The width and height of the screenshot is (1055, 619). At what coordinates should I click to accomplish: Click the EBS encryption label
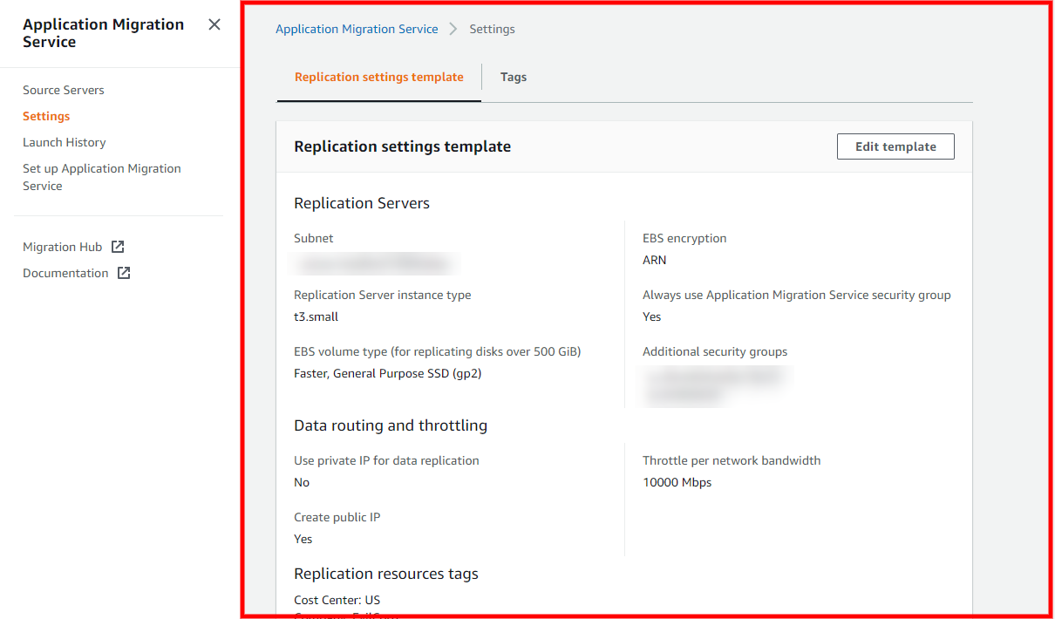tap(684, 238)
